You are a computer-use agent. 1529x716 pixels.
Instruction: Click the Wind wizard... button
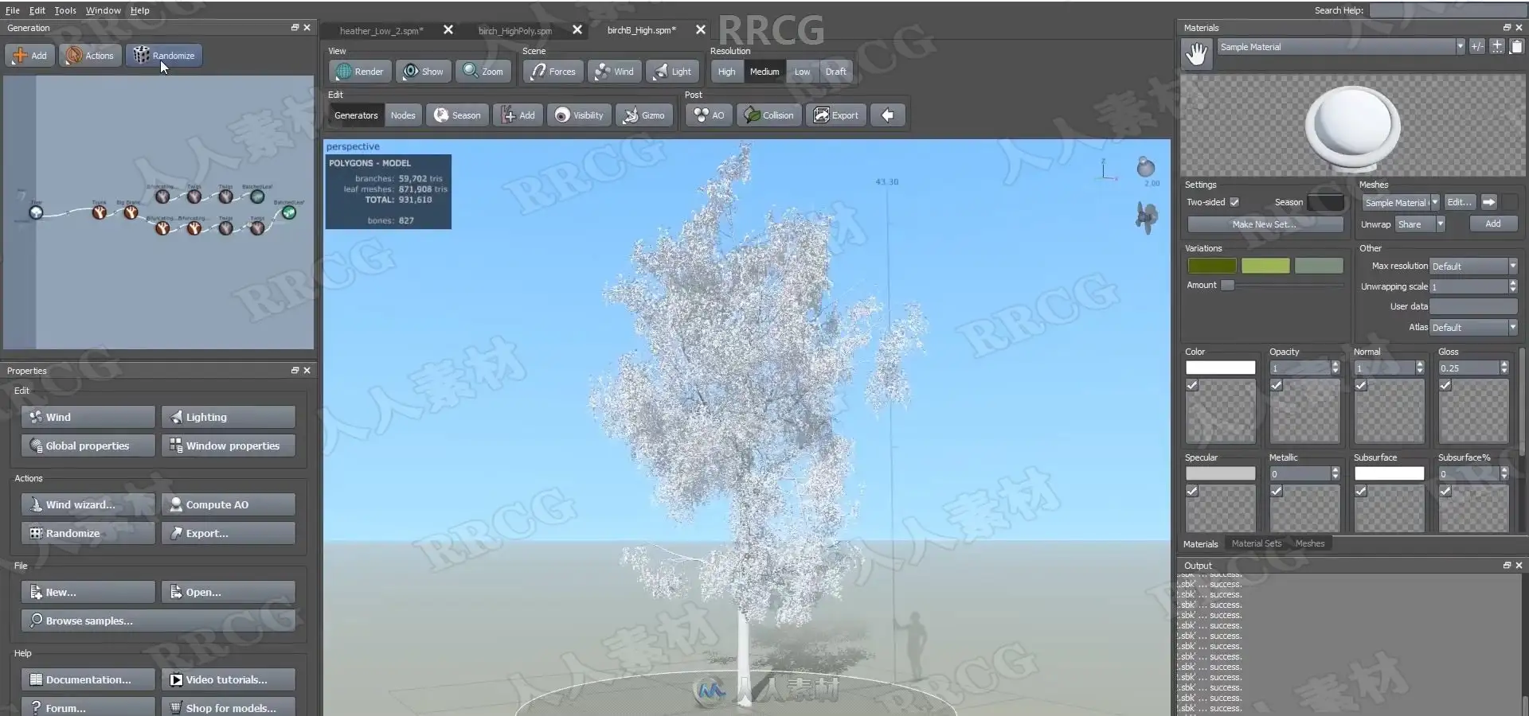click(x=88, y=504)
